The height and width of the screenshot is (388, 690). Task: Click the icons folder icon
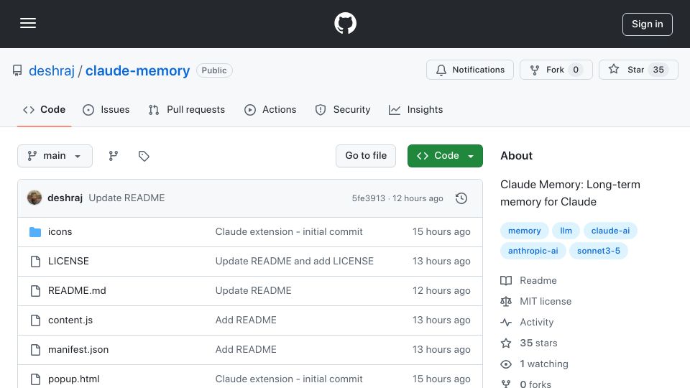(x=35, y=232)
